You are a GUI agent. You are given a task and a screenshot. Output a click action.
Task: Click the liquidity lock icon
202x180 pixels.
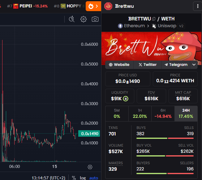[x=126, y=99]
